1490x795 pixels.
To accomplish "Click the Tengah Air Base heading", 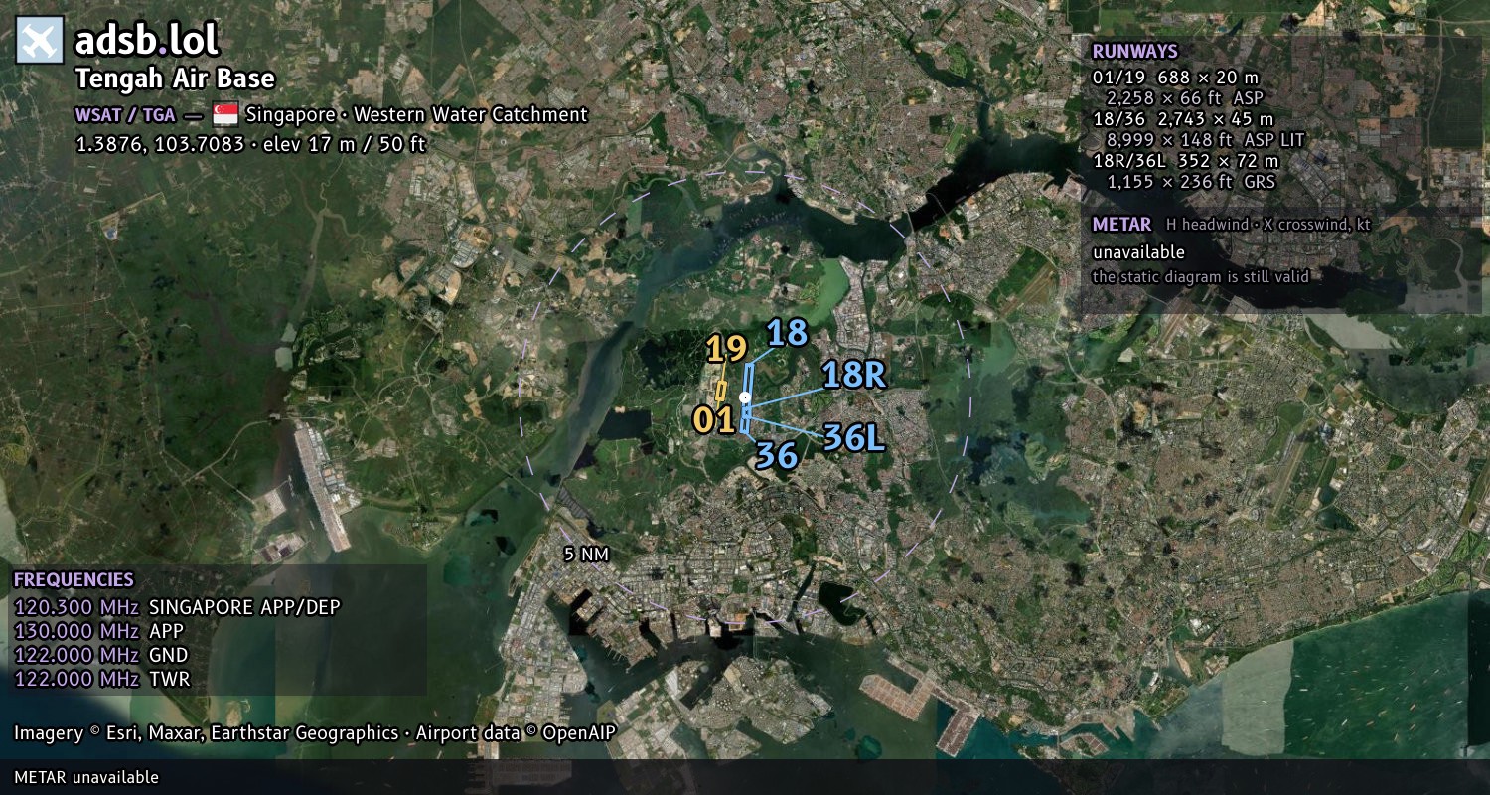I will click(x=175, y=79).
